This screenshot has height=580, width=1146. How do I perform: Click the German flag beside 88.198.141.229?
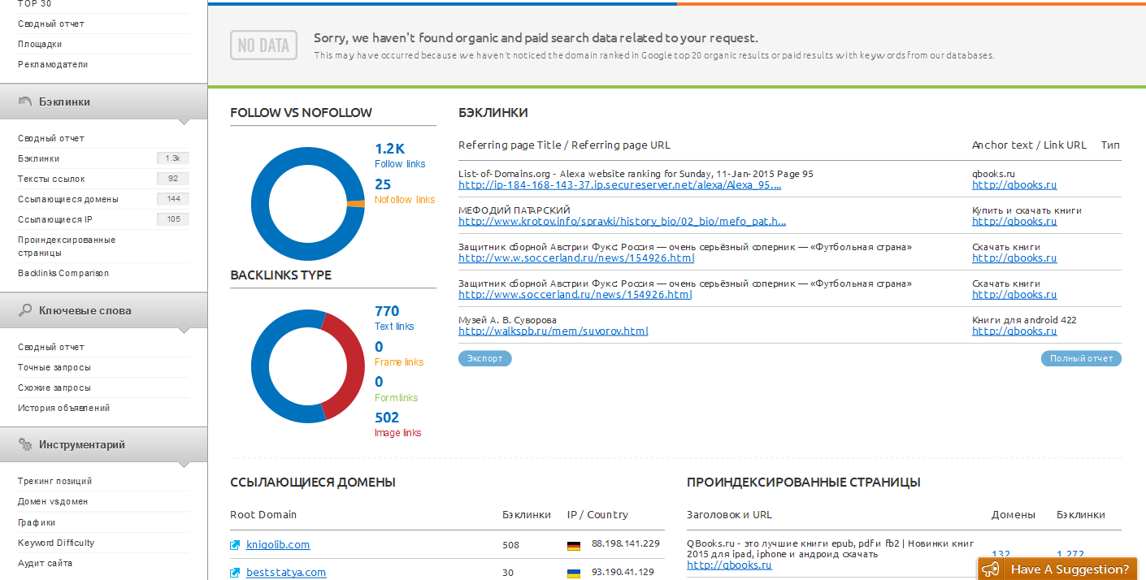(x=574, y=545)
